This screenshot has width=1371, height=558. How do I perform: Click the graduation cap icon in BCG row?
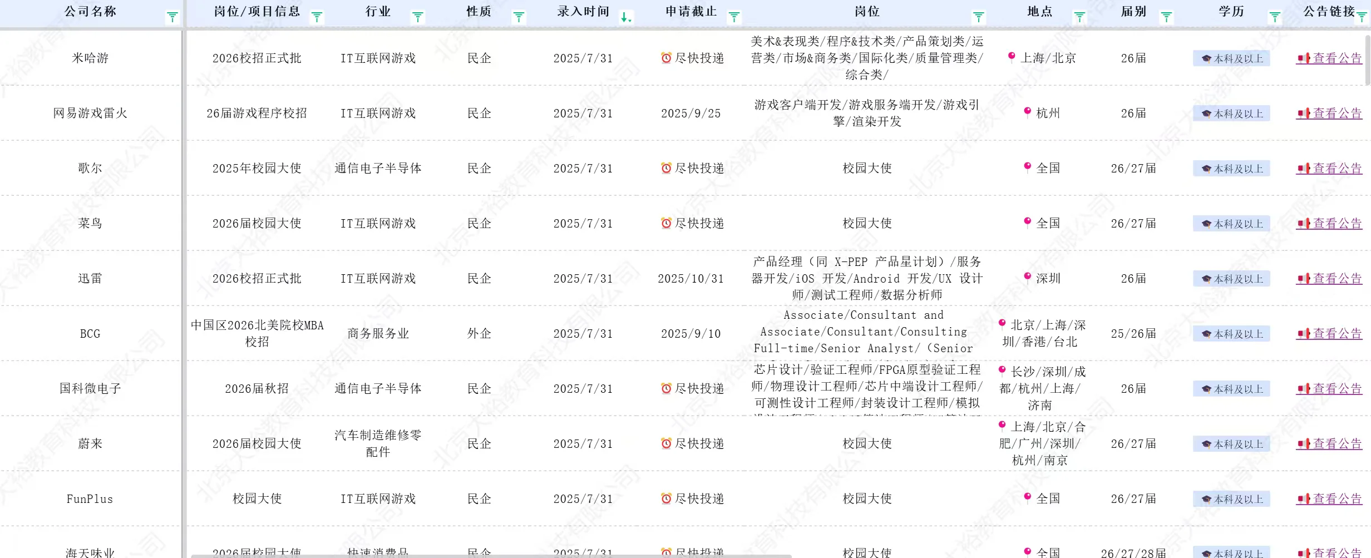[x=1206, y=334]
